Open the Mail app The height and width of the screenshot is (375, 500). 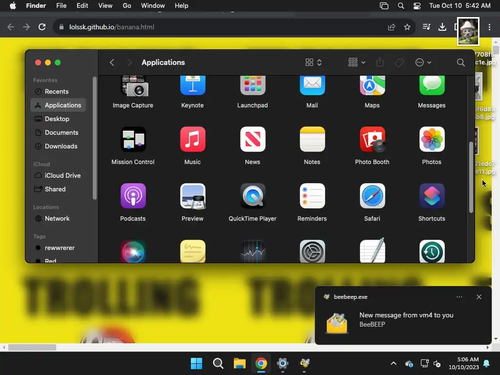pos(312,85)
